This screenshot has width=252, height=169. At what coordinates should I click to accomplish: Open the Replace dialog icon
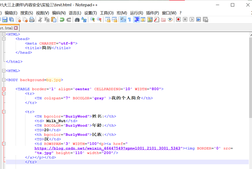(84, 20)
